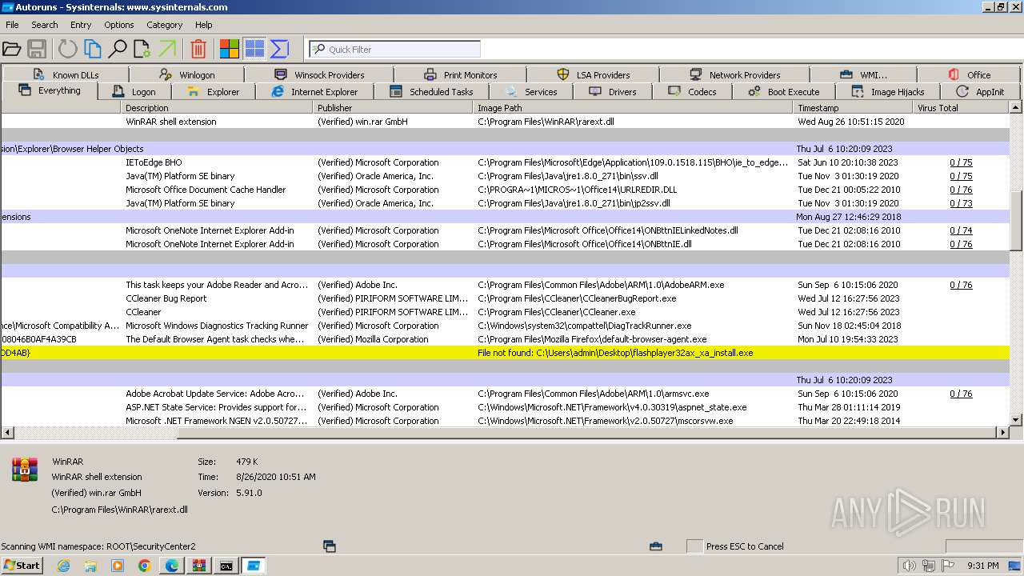Image resolution: width=1024 pixels, height=576 pixels.
Task: Open VirusTotal 0/73 link for jp2ssv.dll row
Action: pos(961,203)
